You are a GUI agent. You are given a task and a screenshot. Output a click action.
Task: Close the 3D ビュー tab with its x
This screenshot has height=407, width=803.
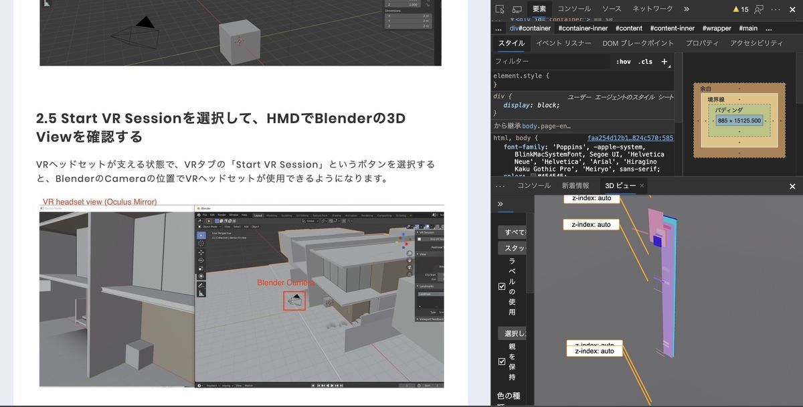coord(642,186)
